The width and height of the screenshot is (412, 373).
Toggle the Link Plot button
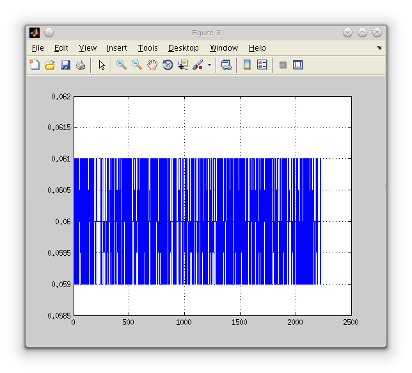pos(226,65)
